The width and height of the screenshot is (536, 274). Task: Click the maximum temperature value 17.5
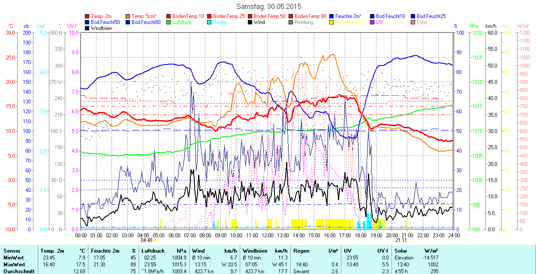(x=80, y=265)
